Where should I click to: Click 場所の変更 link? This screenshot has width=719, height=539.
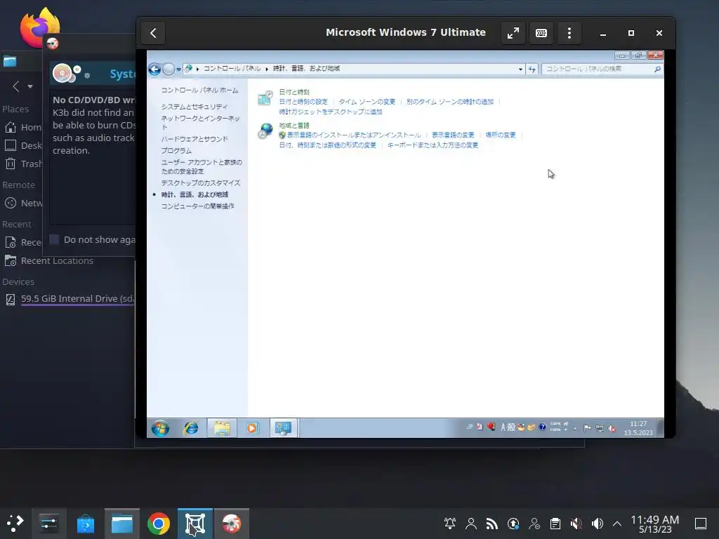tap(501, 135)
